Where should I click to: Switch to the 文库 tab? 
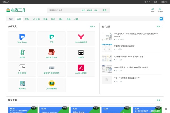click(x=36, y=19)
